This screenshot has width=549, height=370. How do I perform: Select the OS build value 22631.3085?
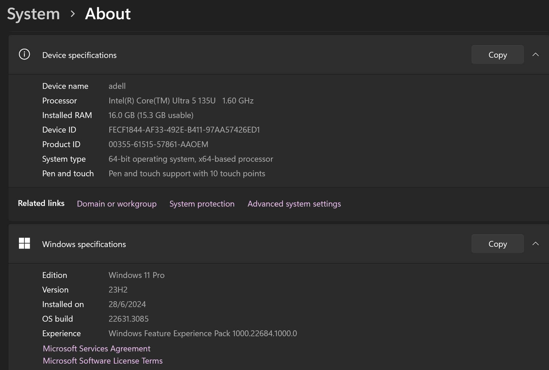[129, 319]
